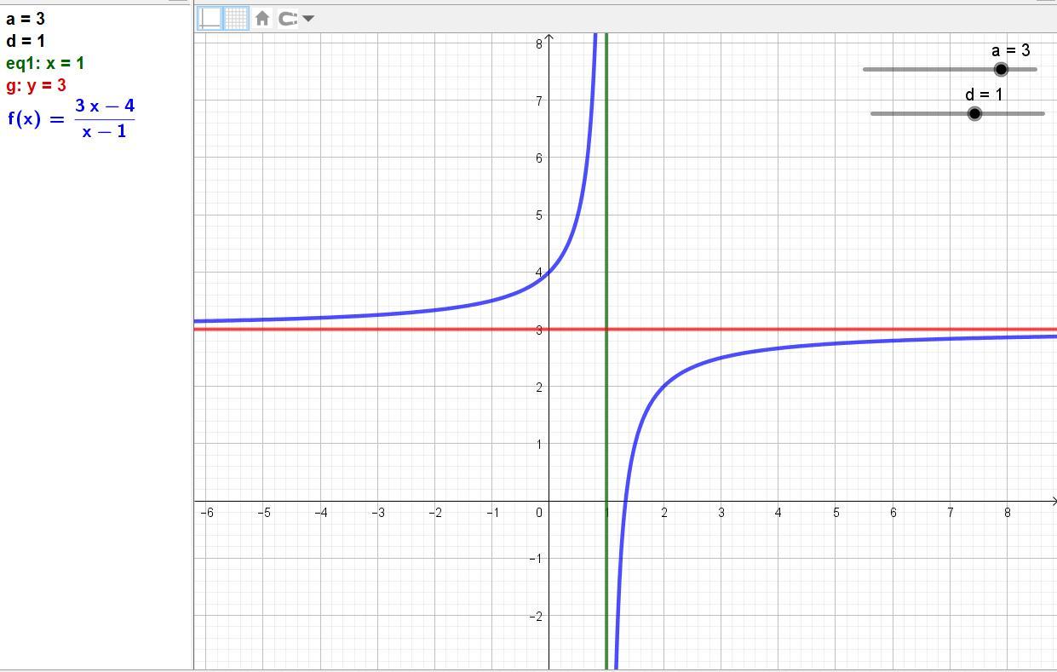
Task: Select the 'a = 3' label above the slider
Action: coord(1010,50)
